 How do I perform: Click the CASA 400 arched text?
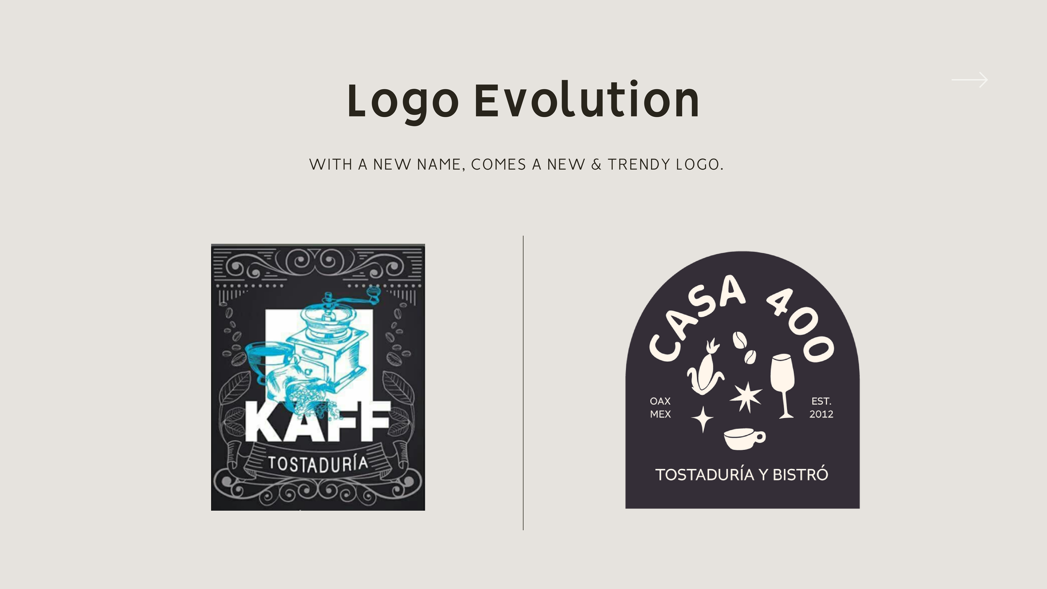coord(742,318)
